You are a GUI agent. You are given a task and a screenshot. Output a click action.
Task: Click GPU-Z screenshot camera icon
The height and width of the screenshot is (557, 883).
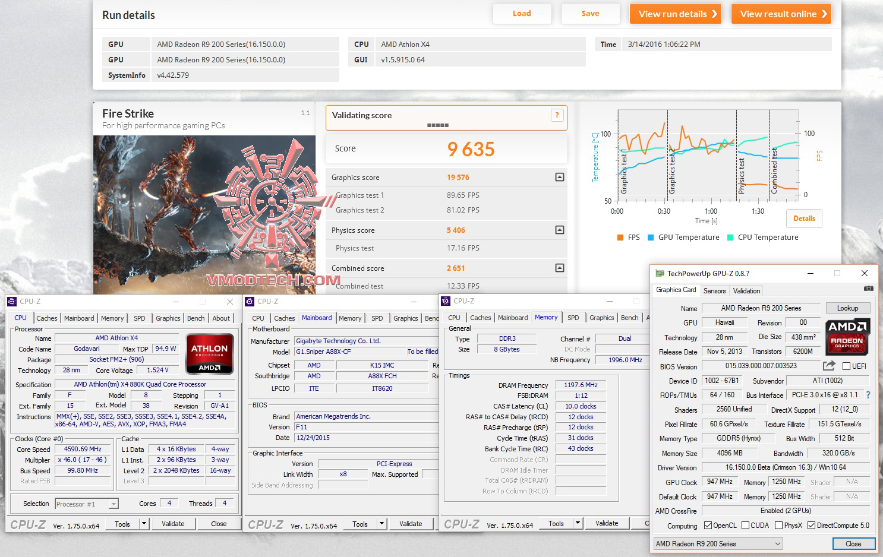point(868,289)
